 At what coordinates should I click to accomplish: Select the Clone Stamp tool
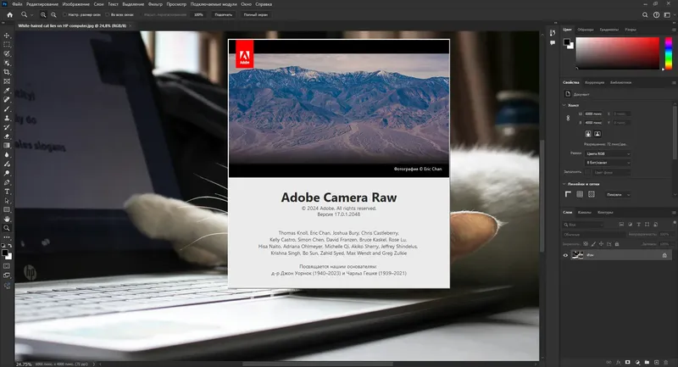point(7,118)
